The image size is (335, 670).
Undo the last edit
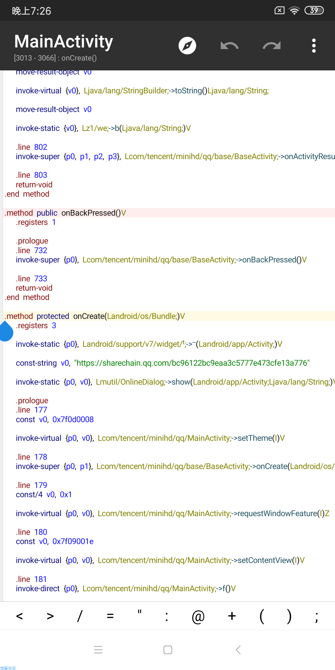coord(230,46)
